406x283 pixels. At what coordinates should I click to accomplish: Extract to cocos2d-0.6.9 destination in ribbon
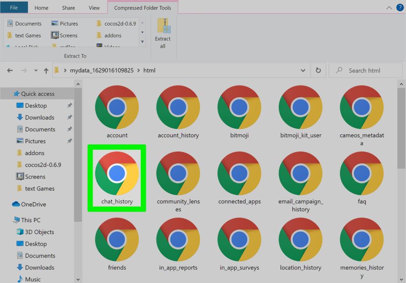(x=116, y=24)
